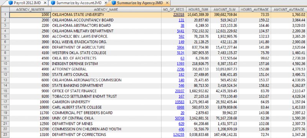Image resolution: width=307 pixels, height=138 pixels.
Task: Click the DEPARTMENT OF CORRECTIONS name cell
Action: click(106, 135)
